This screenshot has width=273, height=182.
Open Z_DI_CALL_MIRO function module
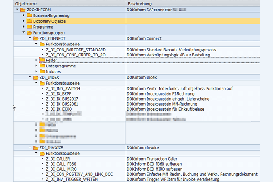click(63, 169)
